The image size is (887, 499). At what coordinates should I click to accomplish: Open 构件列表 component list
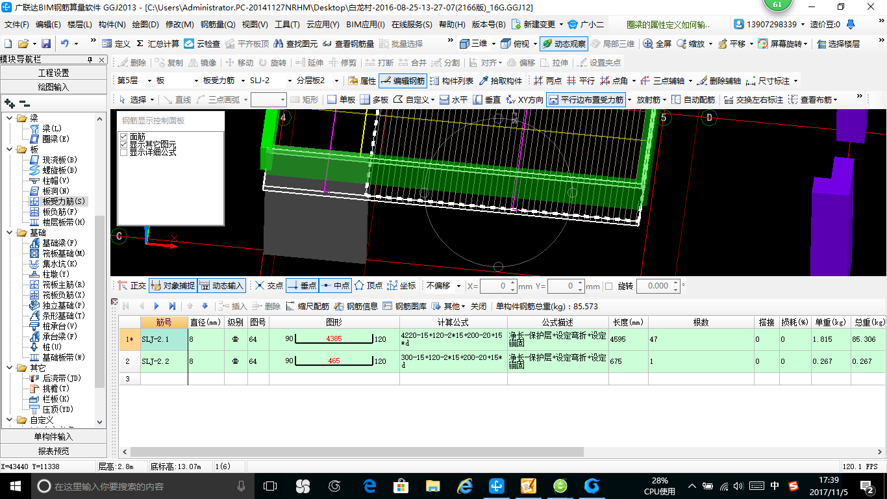click(451, 81)
